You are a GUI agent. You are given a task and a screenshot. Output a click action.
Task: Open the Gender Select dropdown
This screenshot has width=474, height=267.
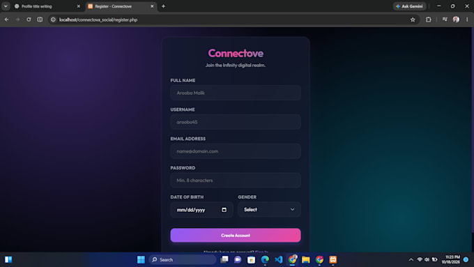tap(269, 210)
